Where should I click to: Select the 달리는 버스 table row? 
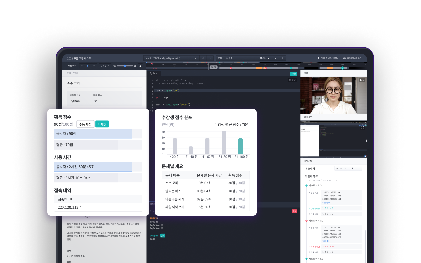(206, 191)
